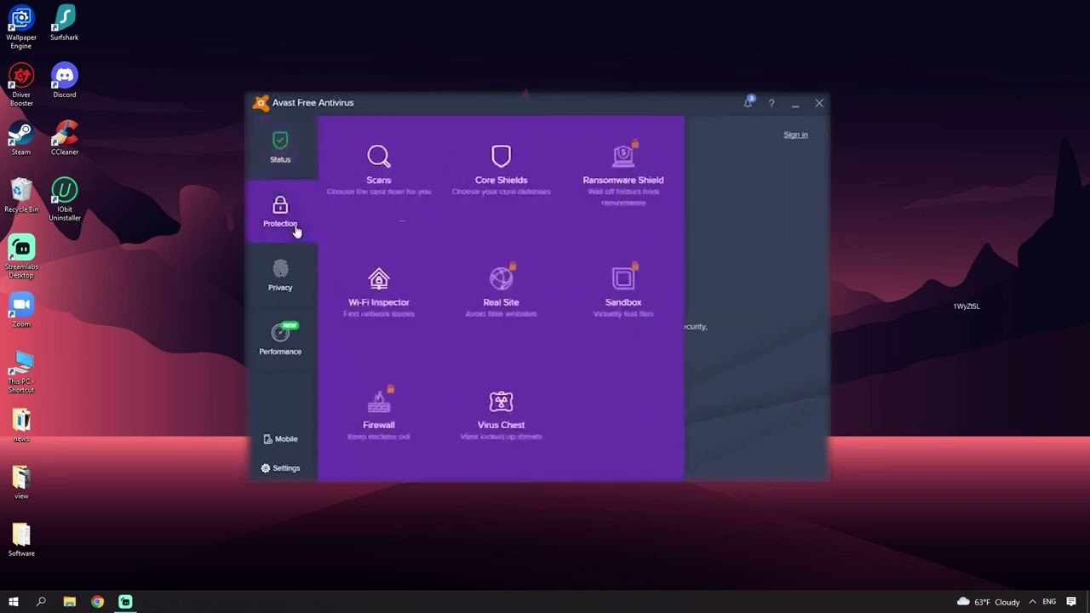Click the Scans label text
The height and width of the screenshot is (613, 1090).
[x=379, y=180]
